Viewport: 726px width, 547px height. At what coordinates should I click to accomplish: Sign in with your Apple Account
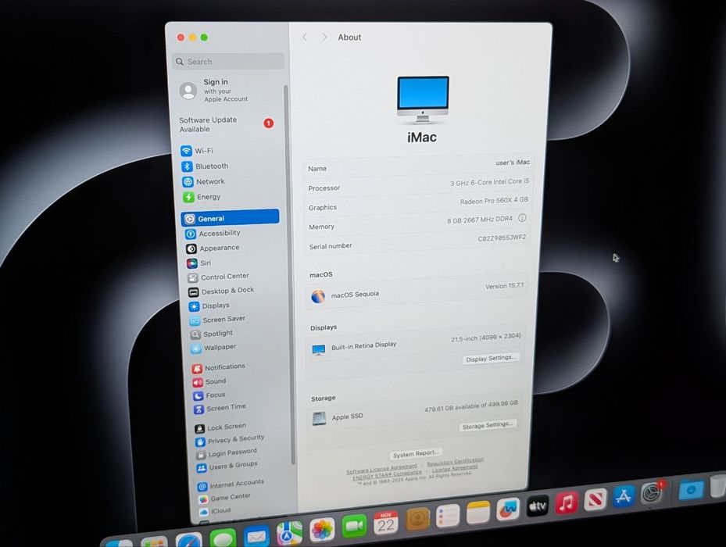pyautogui.click(x=214, y=91)
